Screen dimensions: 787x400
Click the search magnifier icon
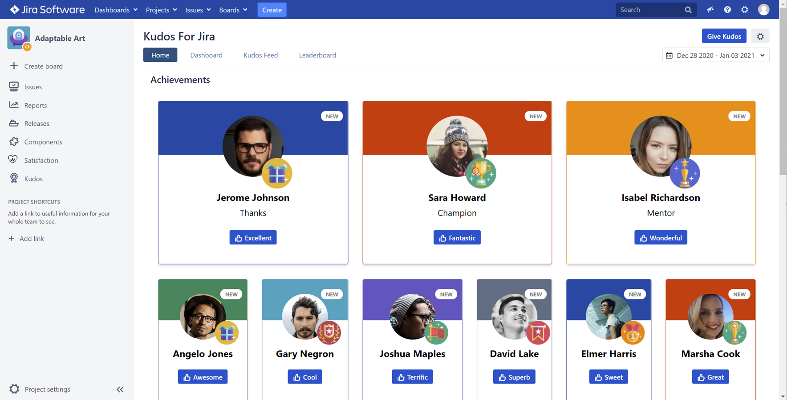pyautogui.click(x=688, y=10)
